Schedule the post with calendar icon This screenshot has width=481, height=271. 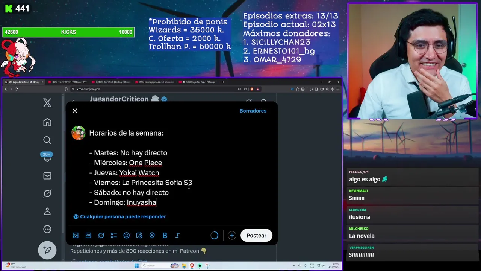click(x=139, y=235)
